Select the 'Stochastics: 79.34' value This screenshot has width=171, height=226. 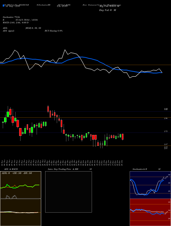[x=11, y=17]
